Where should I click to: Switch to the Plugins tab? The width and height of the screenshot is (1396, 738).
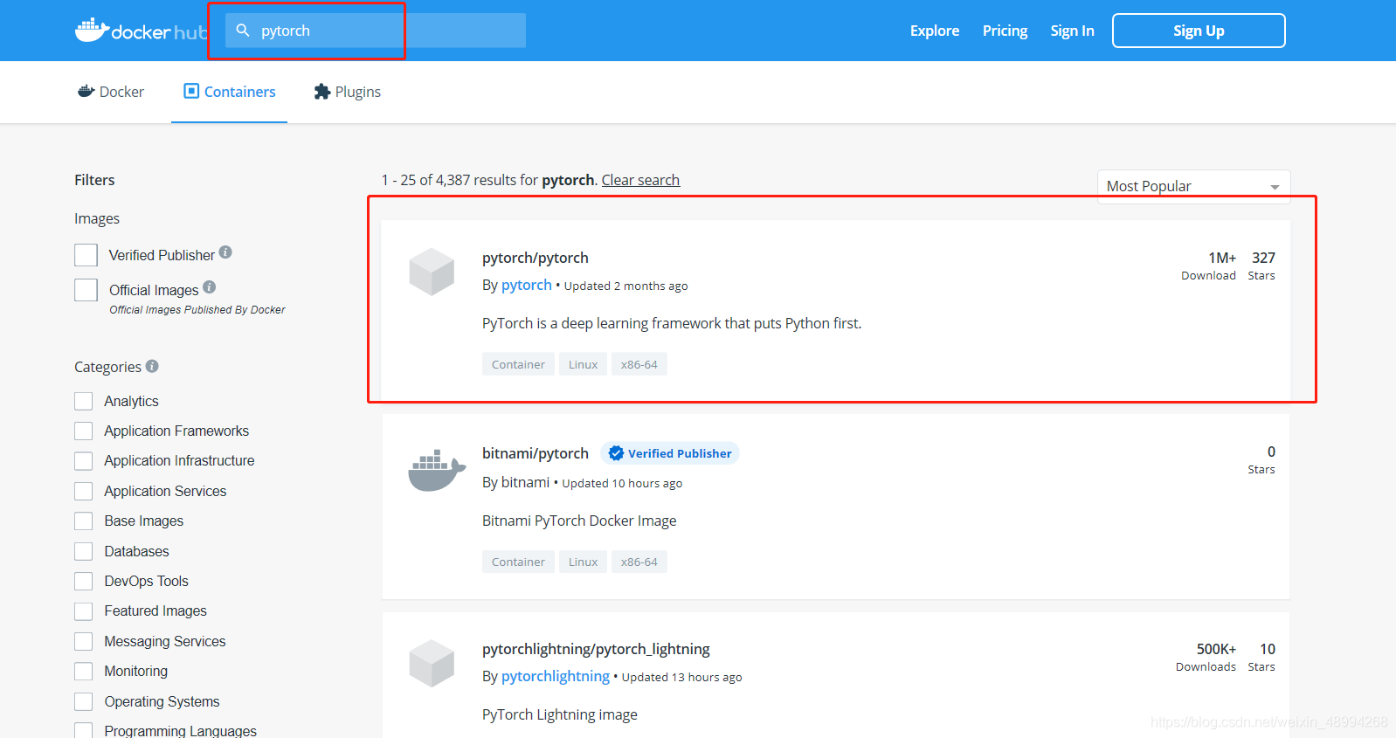(347, 92)
